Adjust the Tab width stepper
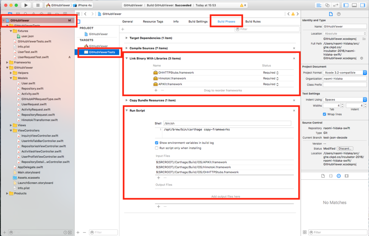The image size is (369, 236). pos(342,106)
